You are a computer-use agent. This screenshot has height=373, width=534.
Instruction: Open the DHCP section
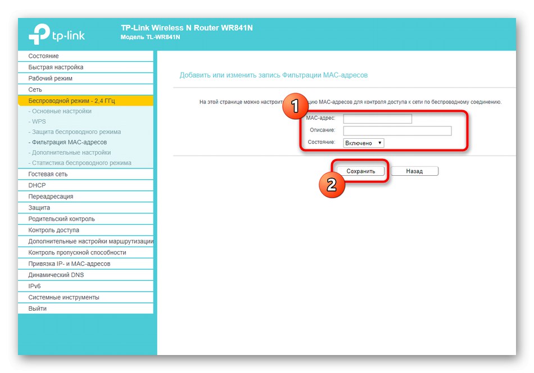pos(85,185)
